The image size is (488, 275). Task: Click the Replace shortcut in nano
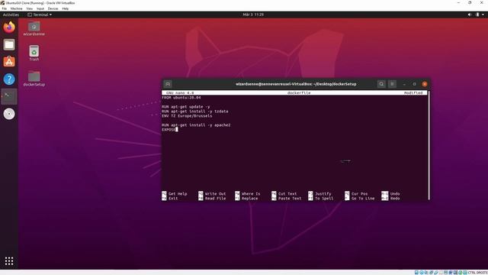[x=247, y=199]
